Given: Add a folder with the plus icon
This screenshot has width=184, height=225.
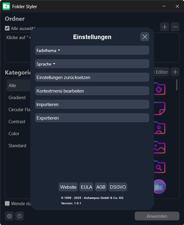Looking at the screenshot, I should coord(165,27).
